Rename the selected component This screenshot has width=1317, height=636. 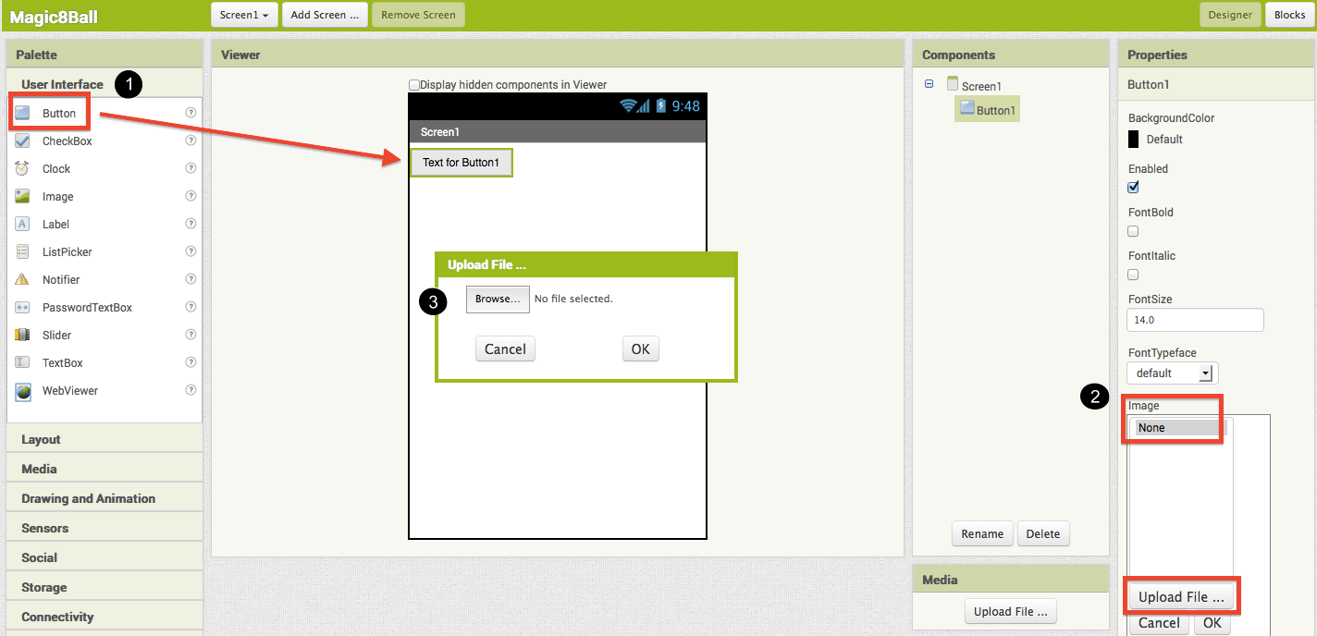point(982,533)
